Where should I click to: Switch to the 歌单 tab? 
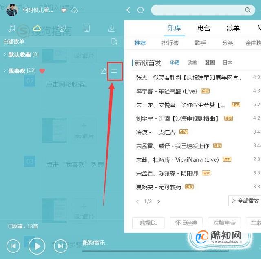(x=233, y=28)
